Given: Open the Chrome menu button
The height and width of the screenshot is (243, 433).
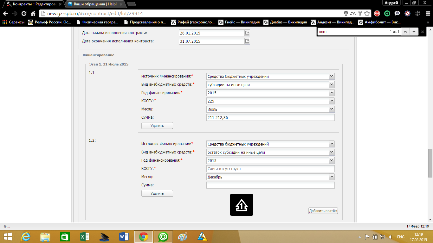Looking at the screenshot, I should [427, 14].
